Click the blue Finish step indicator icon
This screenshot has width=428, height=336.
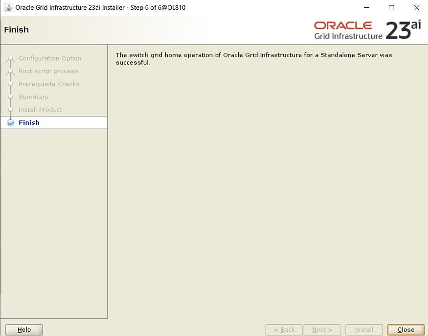[x=10, y=123]
